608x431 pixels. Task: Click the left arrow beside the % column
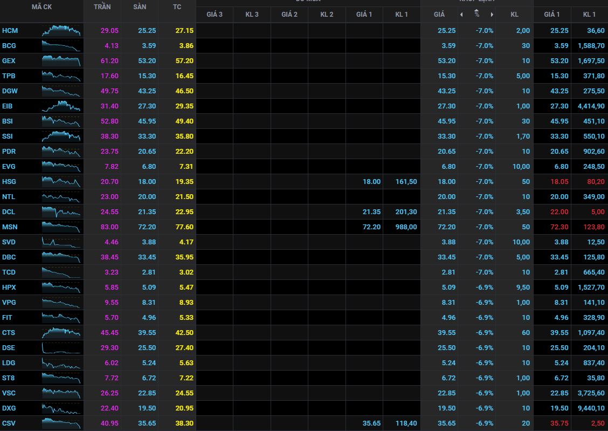(461, 15)
